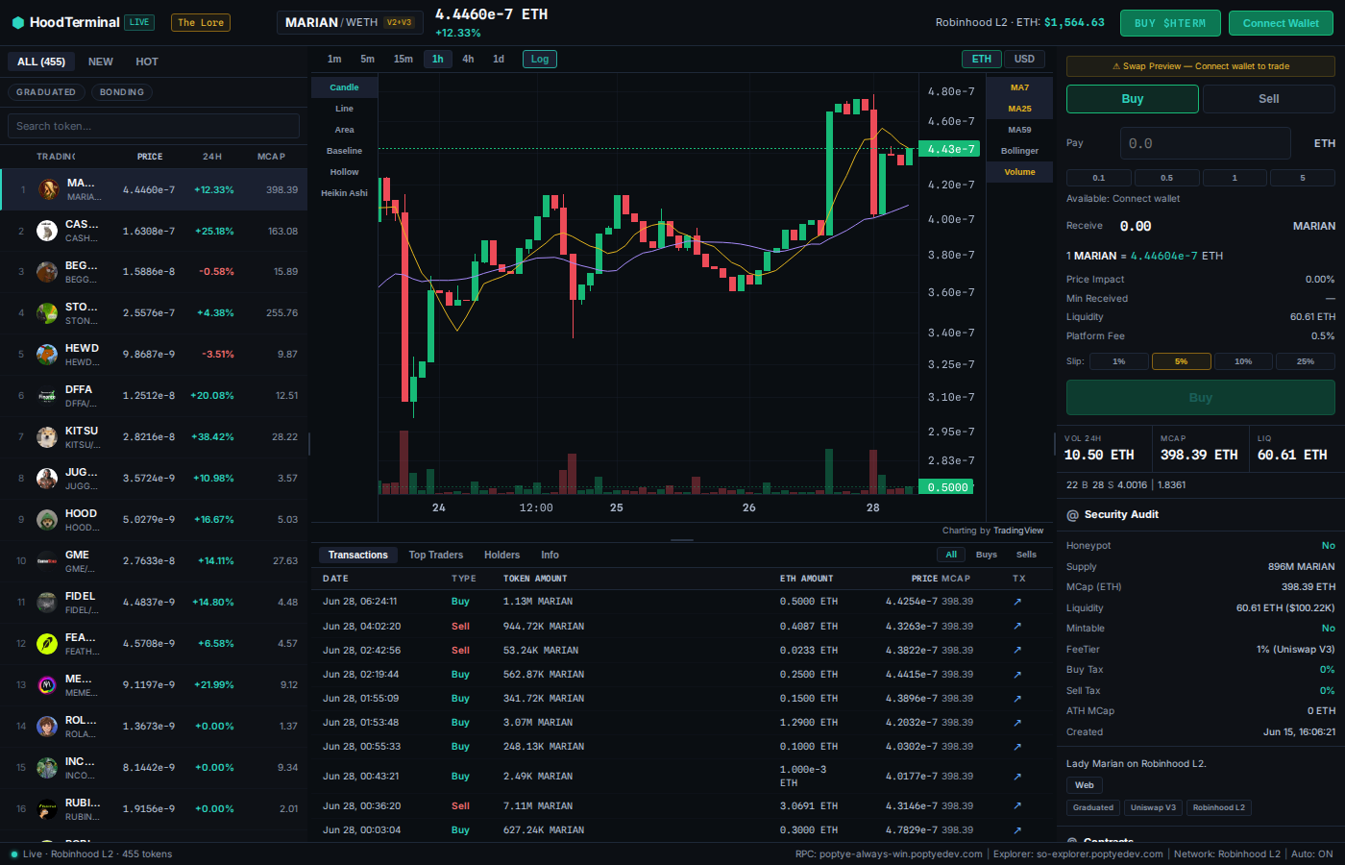Toggle the Bollinger indicator
Viewport: 1345px width, 865px height.
(1019, 151)
